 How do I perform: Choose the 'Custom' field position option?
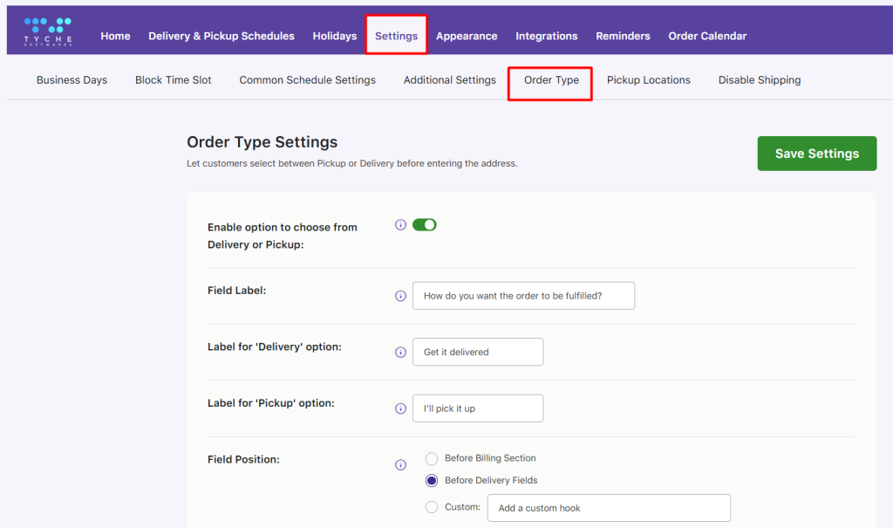[x=432, y=507]
